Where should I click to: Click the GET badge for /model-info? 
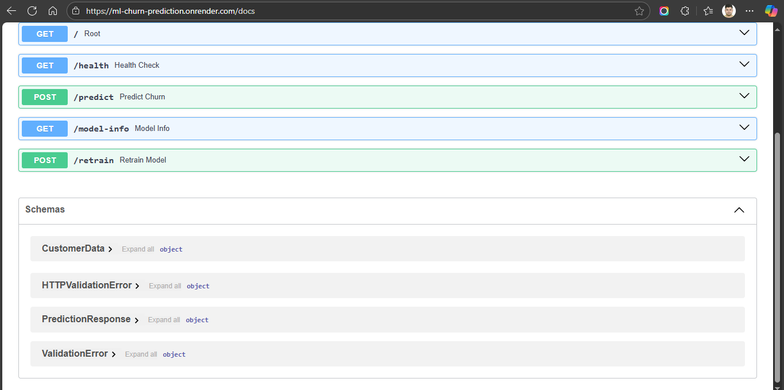(x=45, y=129)
